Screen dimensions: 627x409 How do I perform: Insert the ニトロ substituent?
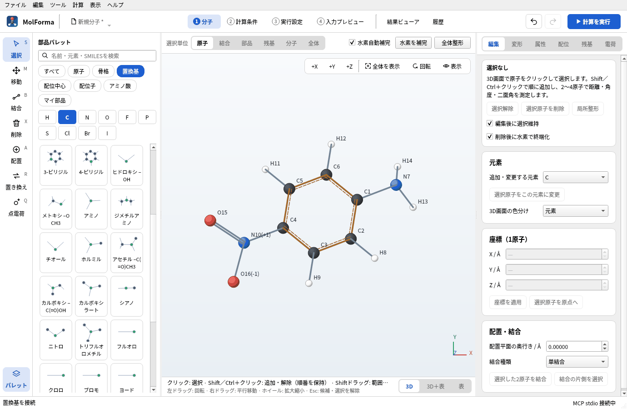click(56, 340)
